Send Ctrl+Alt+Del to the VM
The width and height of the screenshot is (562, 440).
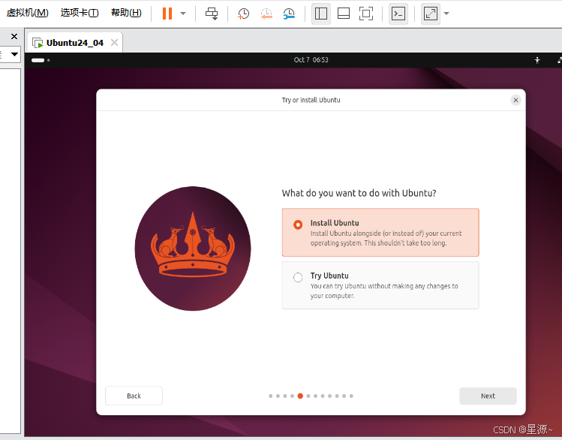(x=212, y=14)
